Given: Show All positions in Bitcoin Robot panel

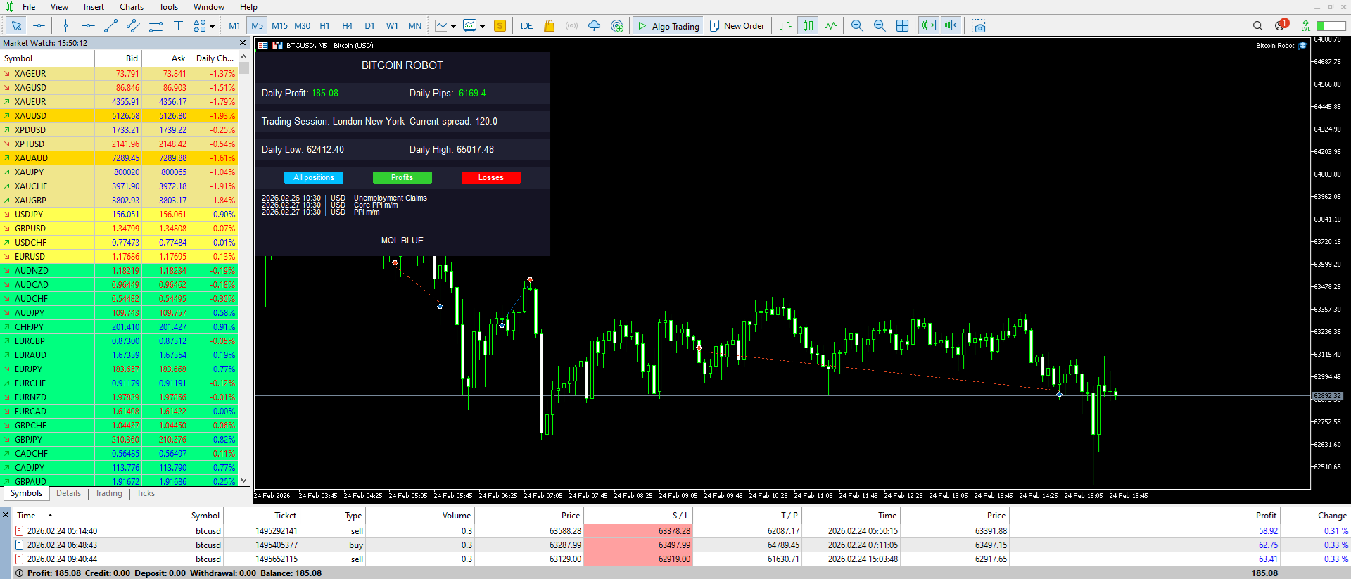Looking at the screenshot, I should click(314, 177).
